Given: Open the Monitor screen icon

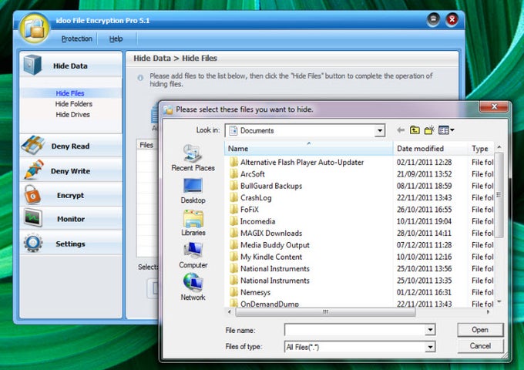Looking at the screenshot, I should point(32,218).
